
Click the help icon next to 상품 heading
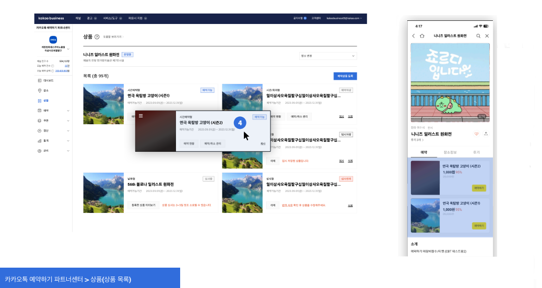click(97, 37)
